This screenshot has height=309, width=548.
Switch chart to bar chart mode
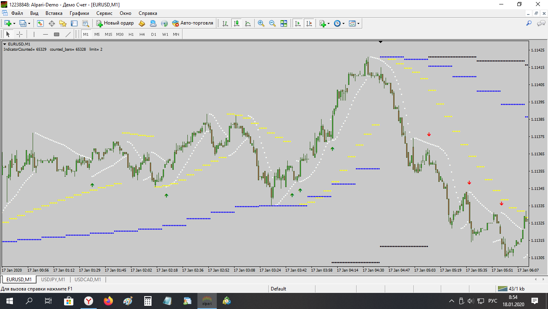click(x=225, y=23)
